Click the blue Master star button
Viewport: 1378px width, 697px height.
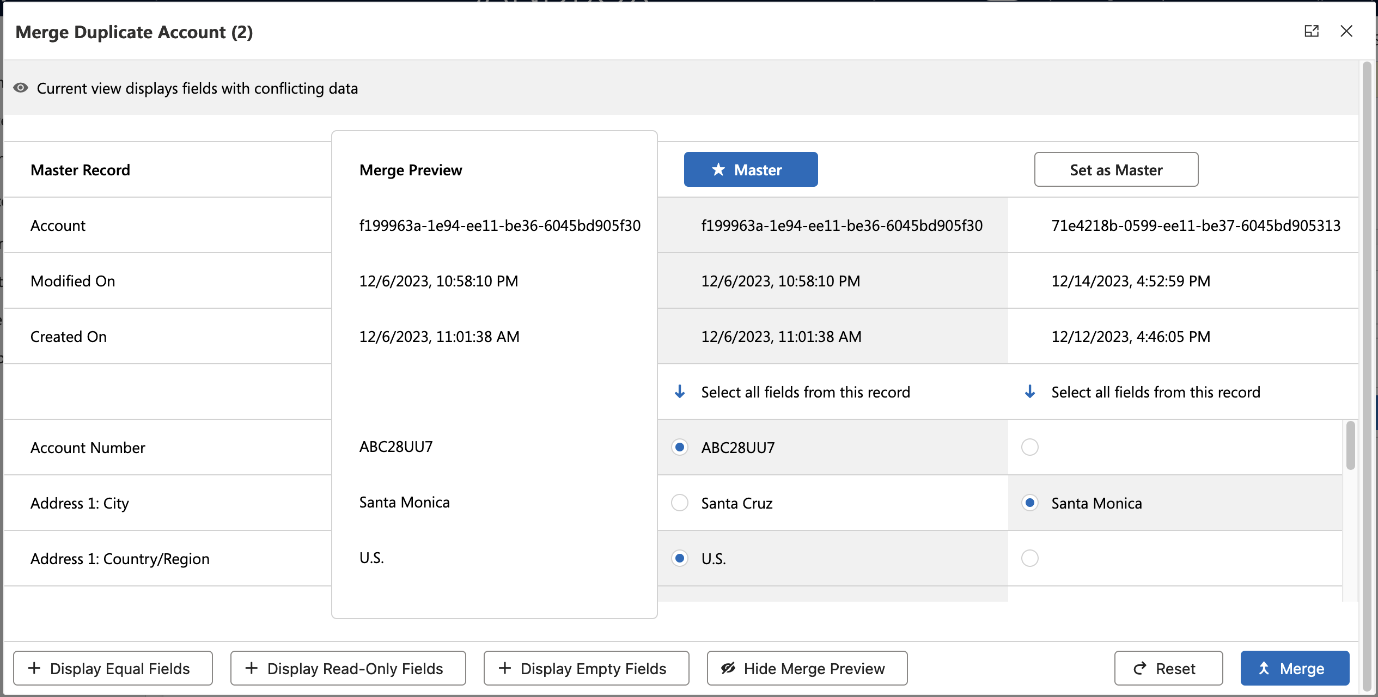[751, 169]
